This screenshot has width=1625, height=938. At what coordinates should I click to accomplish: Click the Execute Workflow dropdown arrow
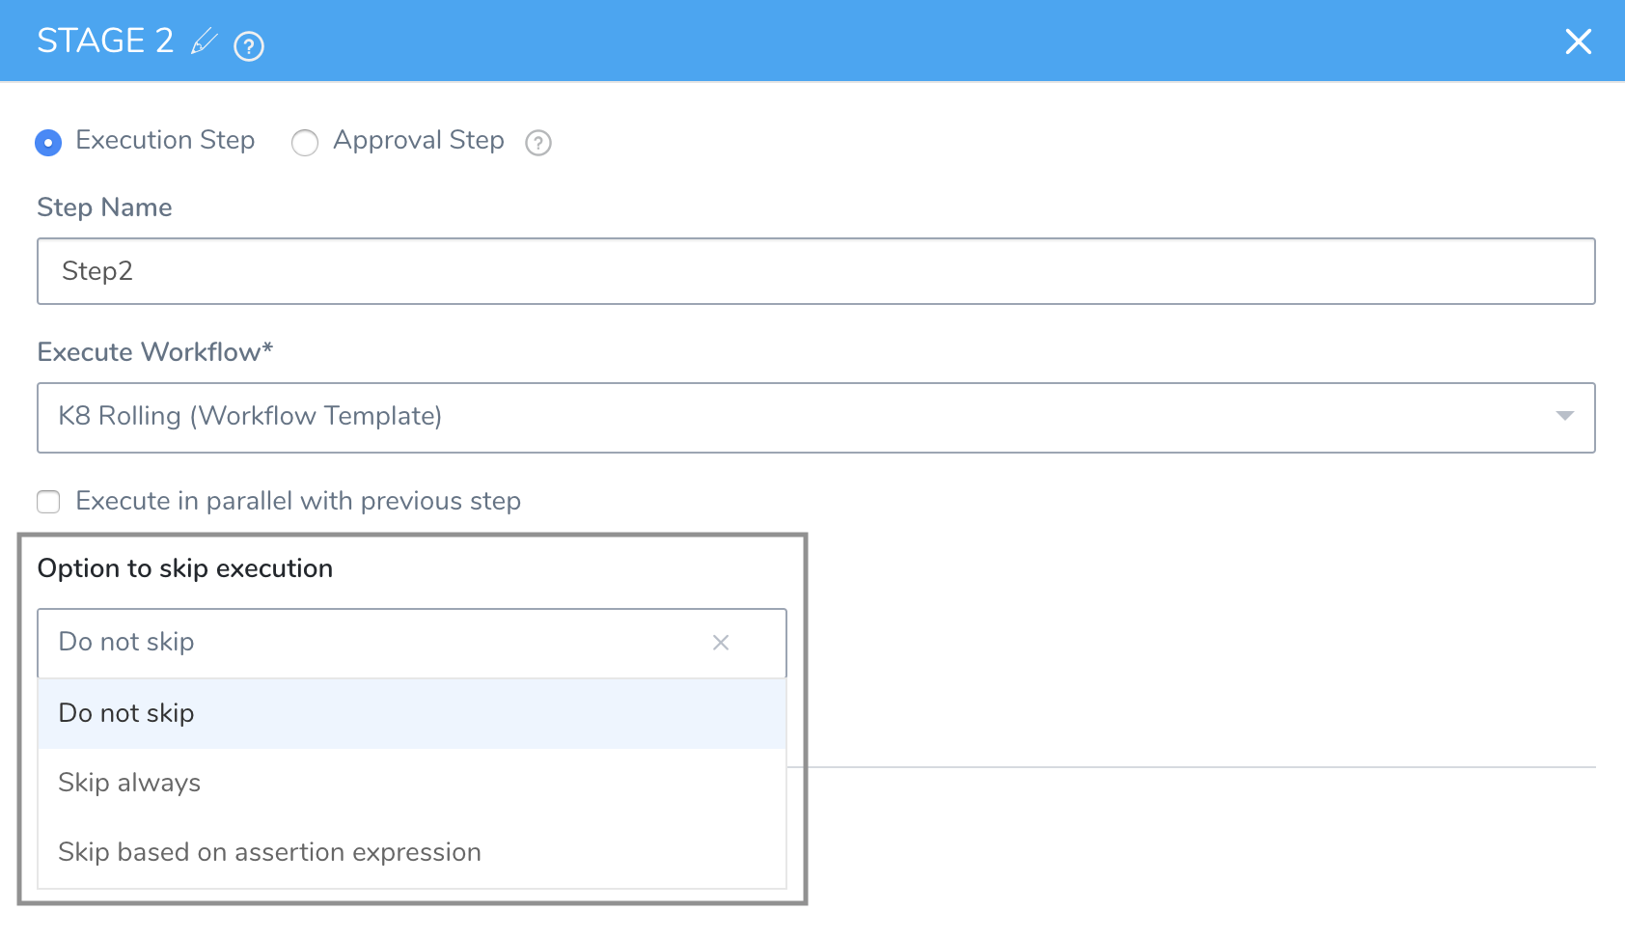click(1565, 416)
